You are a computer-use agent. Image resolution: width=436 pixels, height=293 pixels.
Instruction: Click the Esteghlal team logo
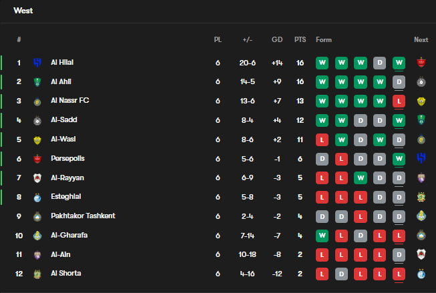tap(37, 198)
